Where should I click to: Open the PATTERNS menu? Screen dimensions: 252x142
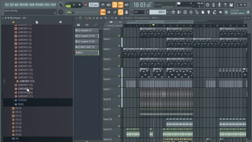24,5
